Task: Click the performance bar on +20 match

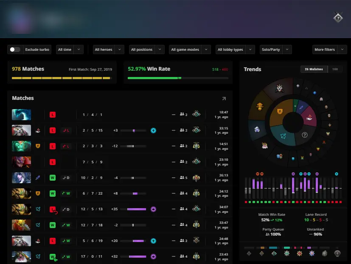Action: [133, 241]
